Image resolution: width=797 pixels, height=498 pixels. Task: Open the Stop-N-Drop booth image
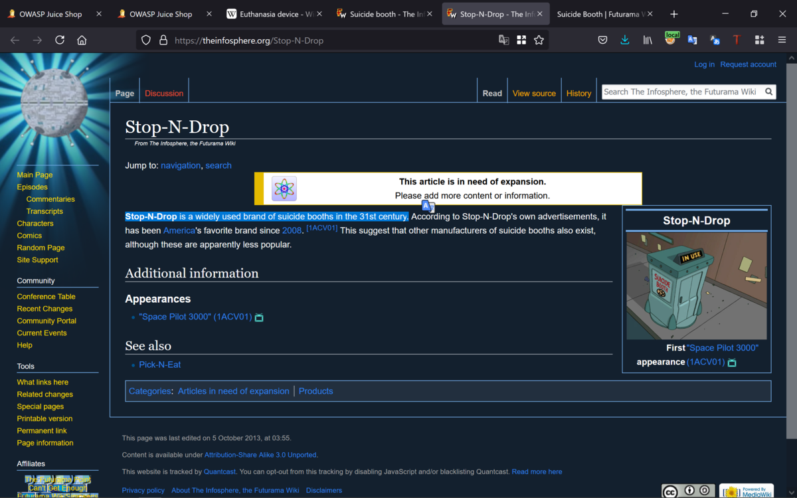click(x=696, y=286)
